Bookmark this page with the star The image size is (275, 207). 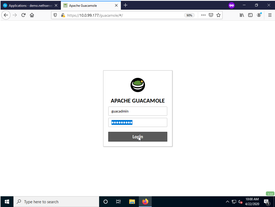[218, 15]
